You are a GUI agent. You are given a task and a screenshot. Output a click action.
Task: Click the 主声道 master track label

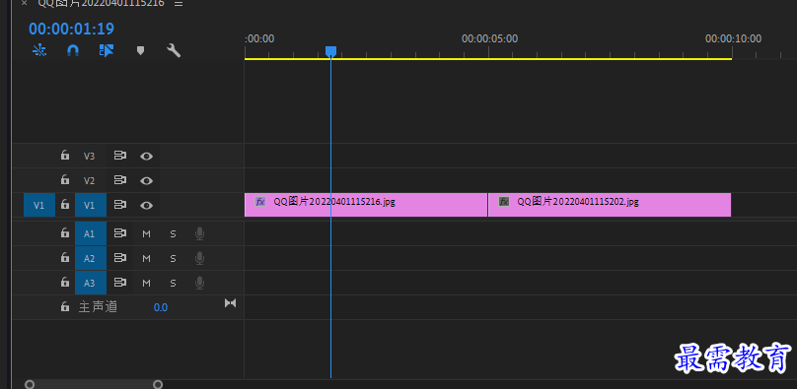98,307
